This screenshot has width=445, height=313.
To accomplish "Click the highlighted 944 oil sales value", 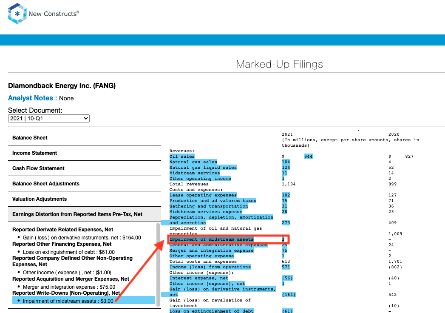I will coord(309,156).
